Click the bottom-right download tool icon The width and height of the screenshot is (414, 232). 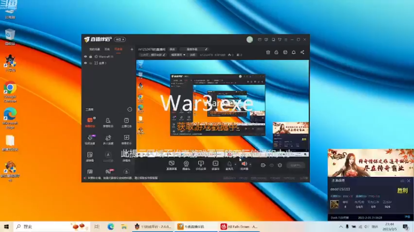click(x=126, y=172)
